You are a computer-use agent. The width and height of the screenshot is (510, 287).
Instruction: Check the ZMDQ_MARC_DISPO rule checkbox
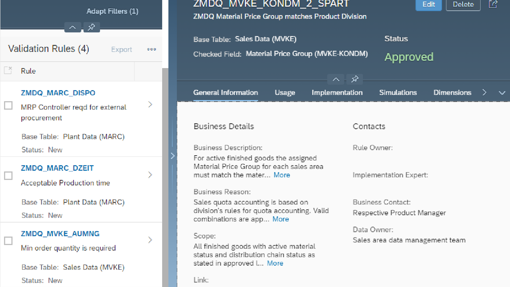(8, 105)
